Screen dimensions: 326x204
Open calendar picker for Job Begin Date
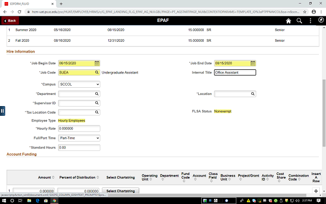[x=97, y=63]
